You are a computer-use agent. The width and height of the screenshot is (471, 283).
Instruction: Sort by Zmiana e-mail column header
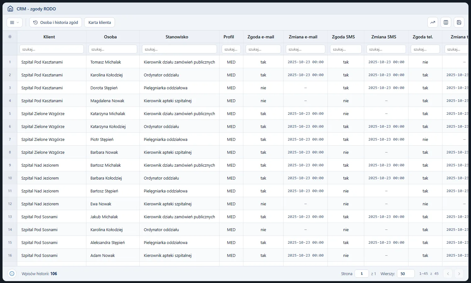[303, 37]
